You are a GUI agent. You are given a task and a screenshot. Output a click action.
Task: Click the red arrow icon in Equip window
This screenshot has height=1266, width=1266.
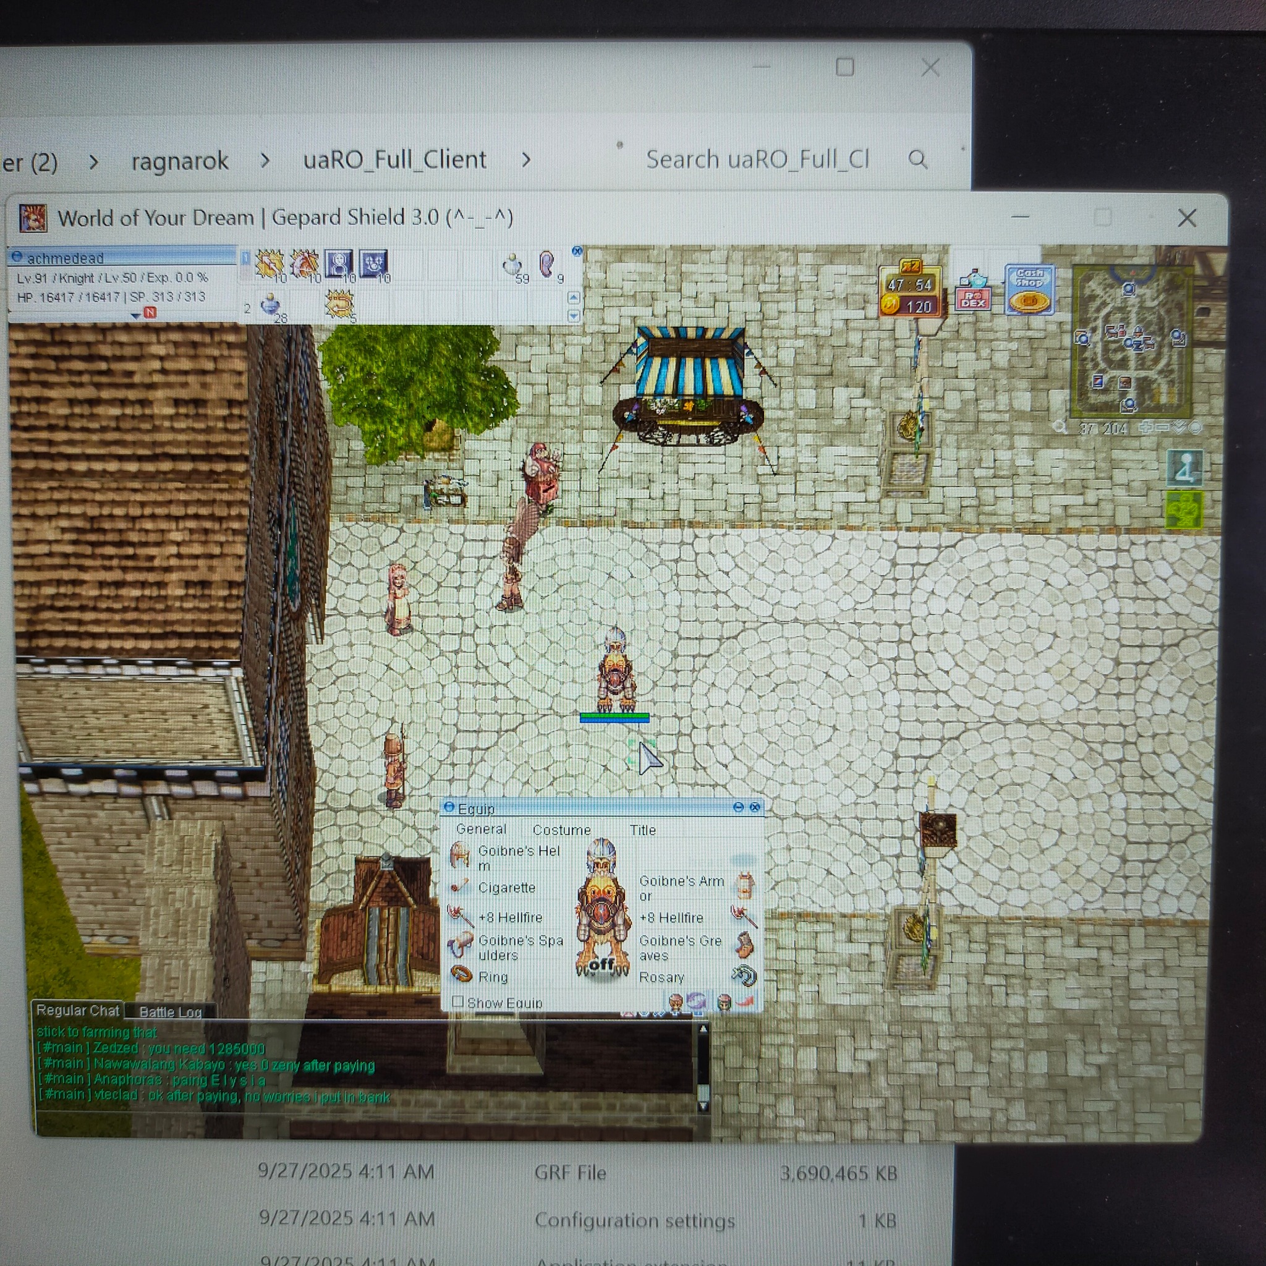click(745, 1001)
